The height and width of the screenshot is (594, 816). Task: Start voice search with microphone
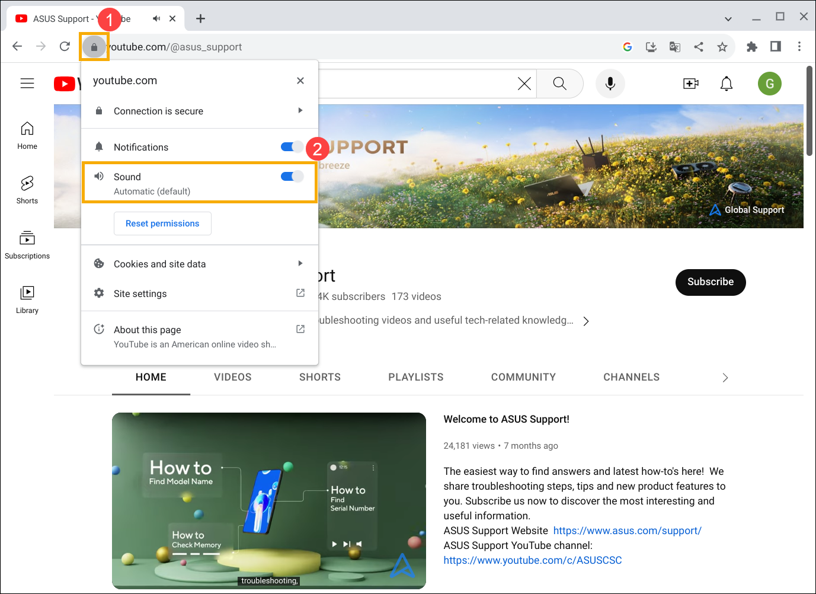tap(610, 84)
